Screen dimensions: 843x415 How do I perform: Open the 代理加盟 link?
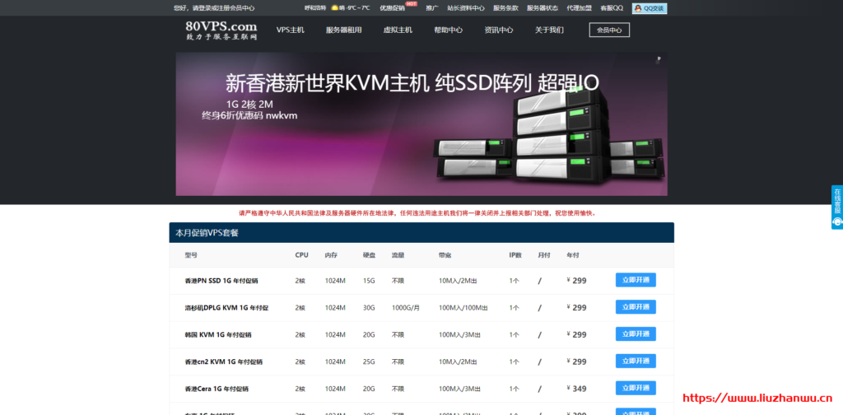579,8
